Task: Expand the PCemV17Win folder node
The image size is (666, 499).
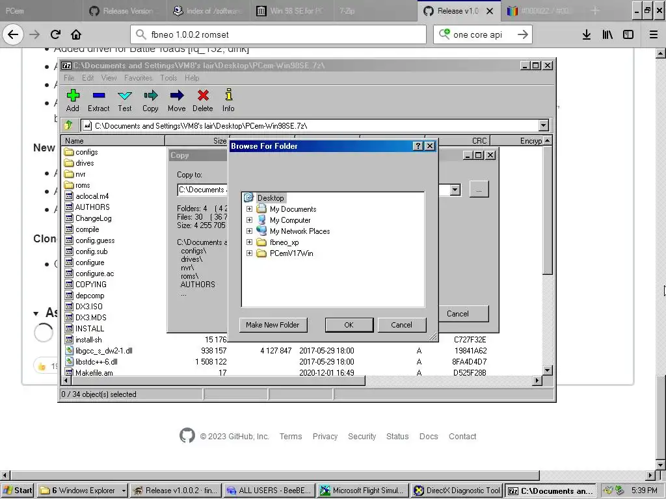Action: point(249,253)
